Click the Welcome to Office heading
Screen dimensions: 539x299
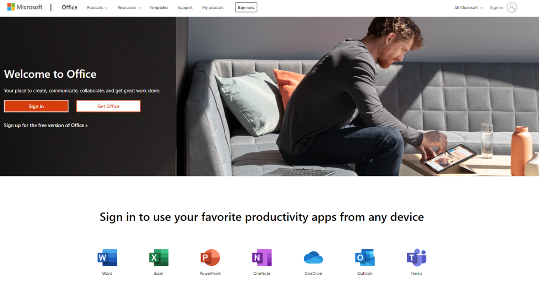point(50,74)
